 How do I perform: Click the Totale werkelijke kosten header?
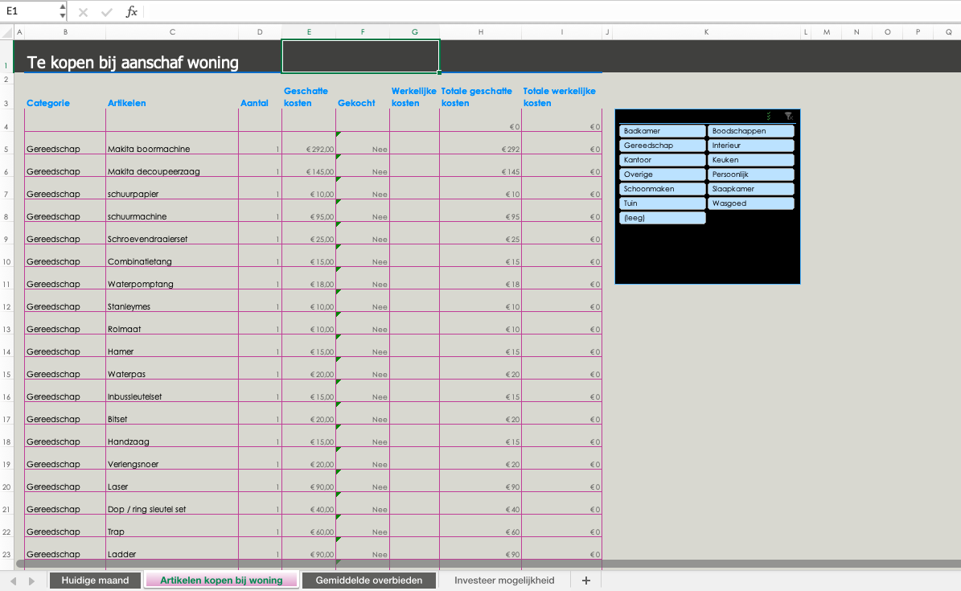561,96
